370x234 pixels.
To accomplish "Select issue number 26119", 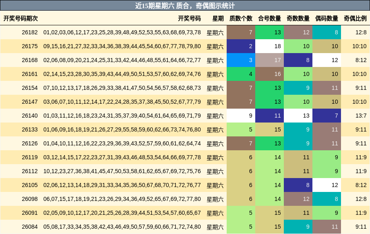I will (30, 157).
